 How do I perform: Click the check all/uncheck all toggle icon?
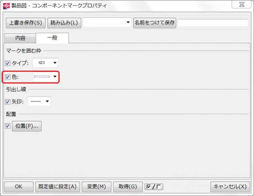point(154,187)
